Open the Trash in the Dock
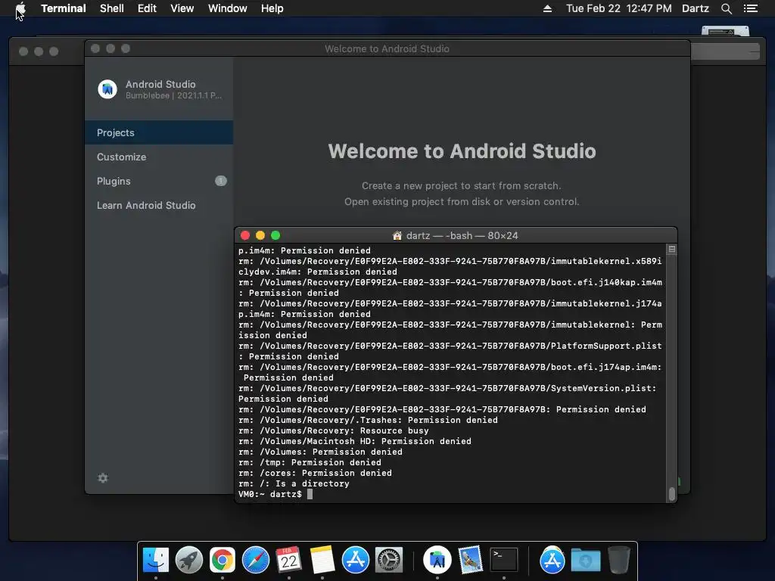 pos(618,560)
